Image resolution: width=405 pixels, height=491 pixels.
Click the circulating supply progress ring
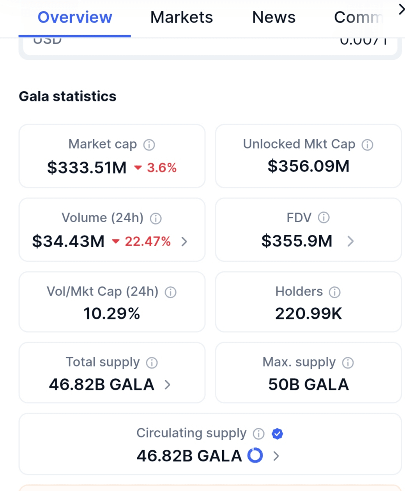pos(255,455)
